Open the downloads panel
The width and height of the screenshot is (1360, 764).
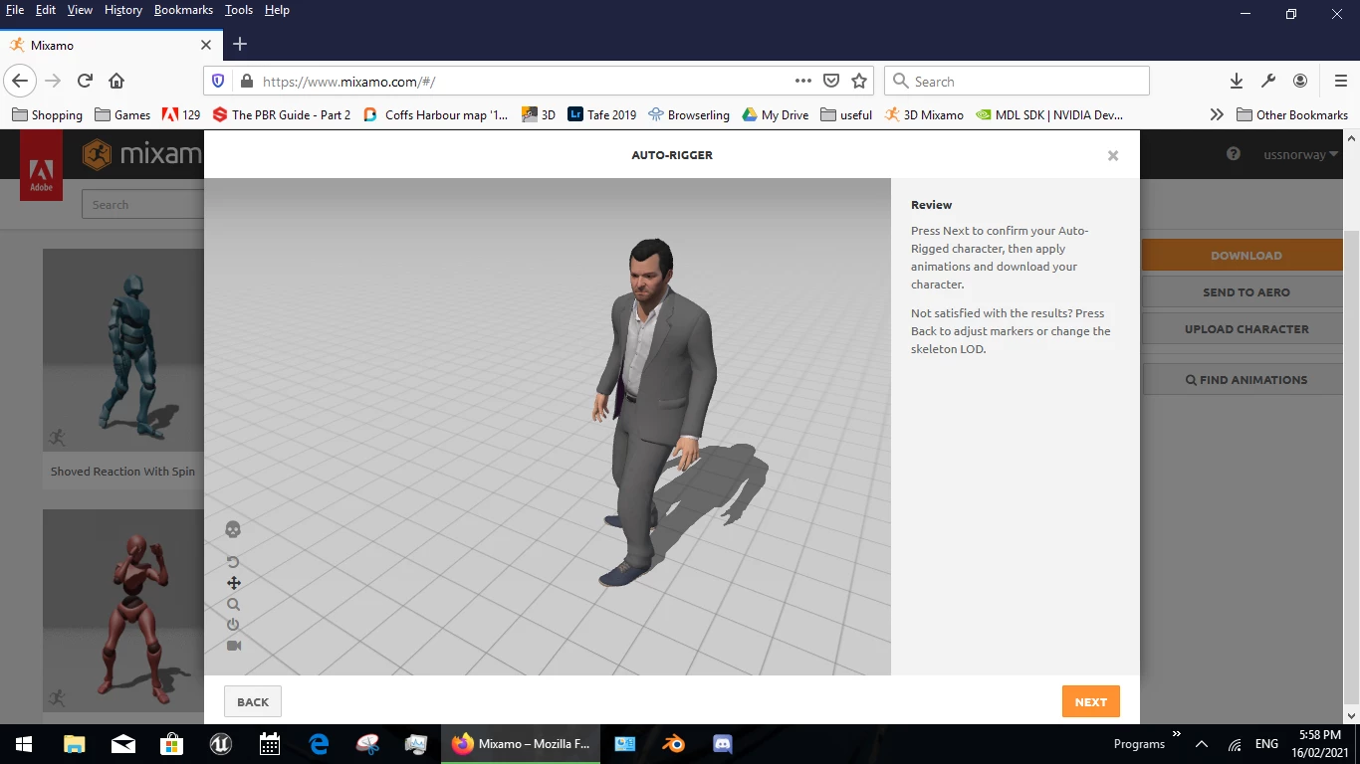point(1237,82)
